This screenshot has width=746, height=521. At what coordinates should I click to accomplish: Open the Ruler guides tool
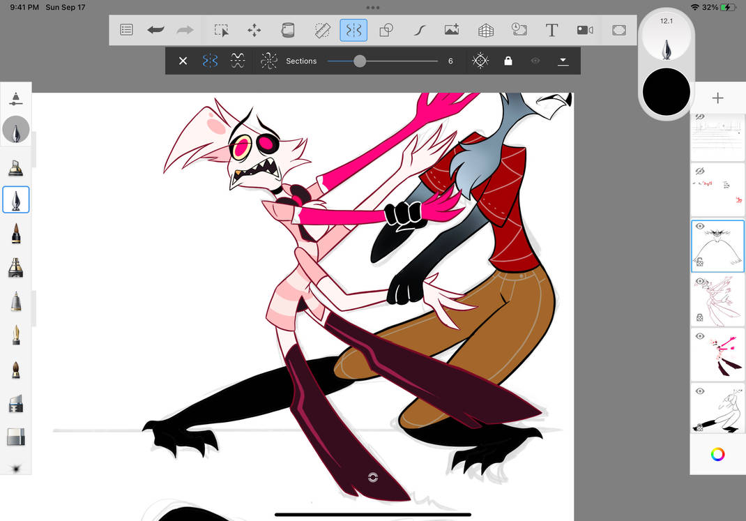(323, 30)
